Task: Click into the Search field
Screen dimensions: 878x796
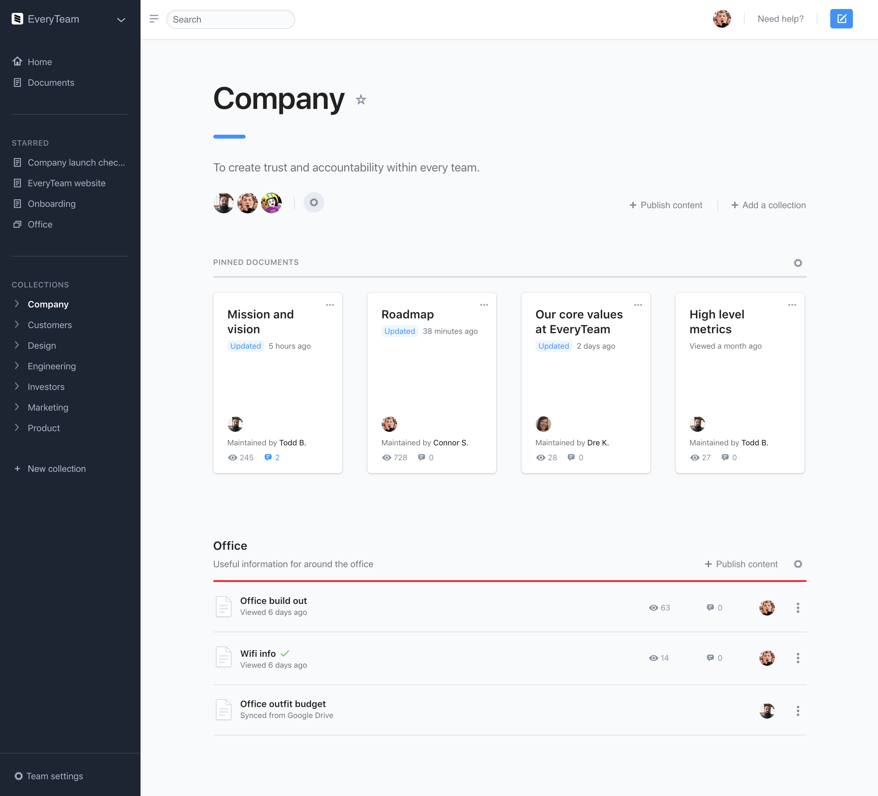Action: coord(230,20)
